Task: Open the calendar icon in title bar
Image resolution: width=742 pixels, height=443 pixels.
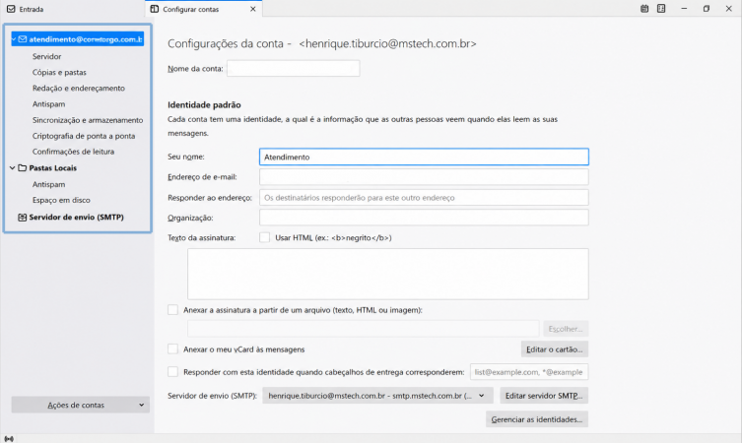Action: pyautogui.click(x=644, y=9)
